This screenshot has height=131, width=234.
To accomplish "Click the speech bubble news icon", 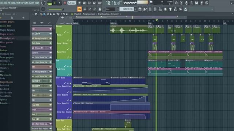I will [x=207, y=3].
